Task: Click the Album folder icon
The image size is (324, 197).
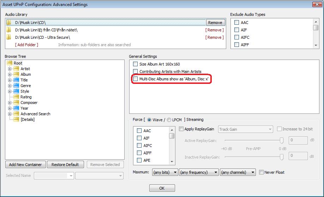Action: pos(16,74)
